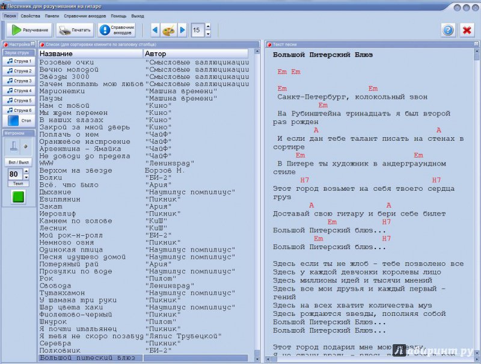Click the song text scrollbar up arrow
Image resolution: width=481 pixels, height=364 pixels.
click(x=476, y=51)
